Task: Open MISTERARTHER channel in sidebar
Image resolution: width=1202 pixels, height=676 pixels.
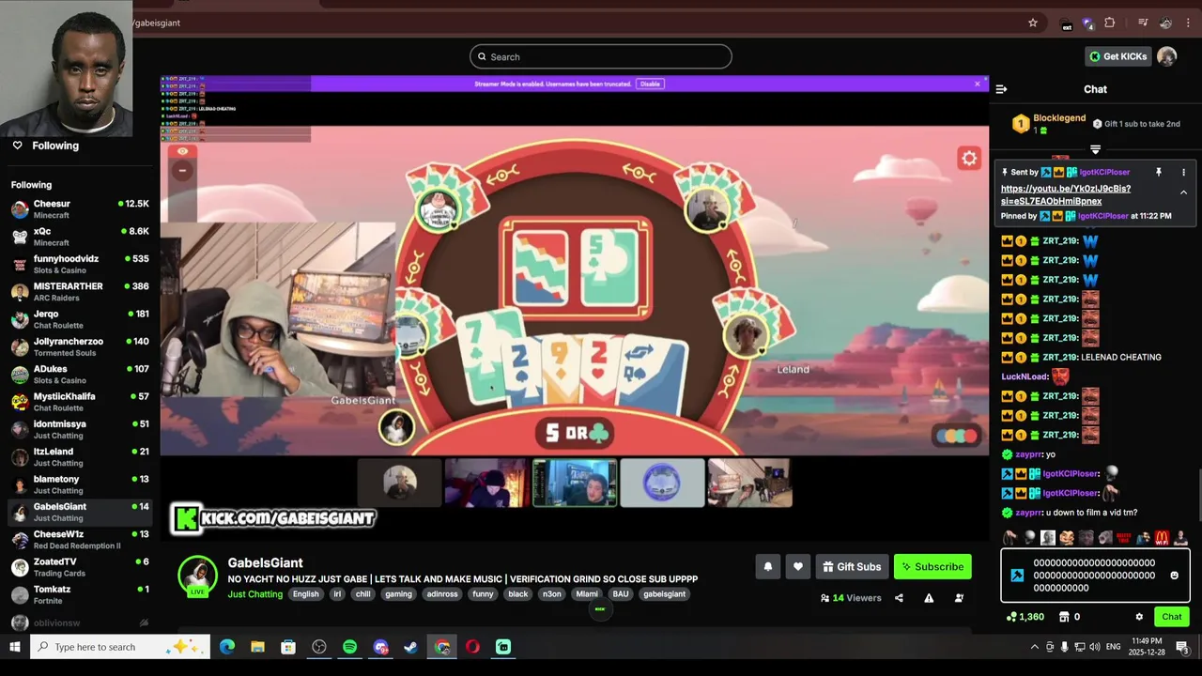Action: [x=80, y=291]
